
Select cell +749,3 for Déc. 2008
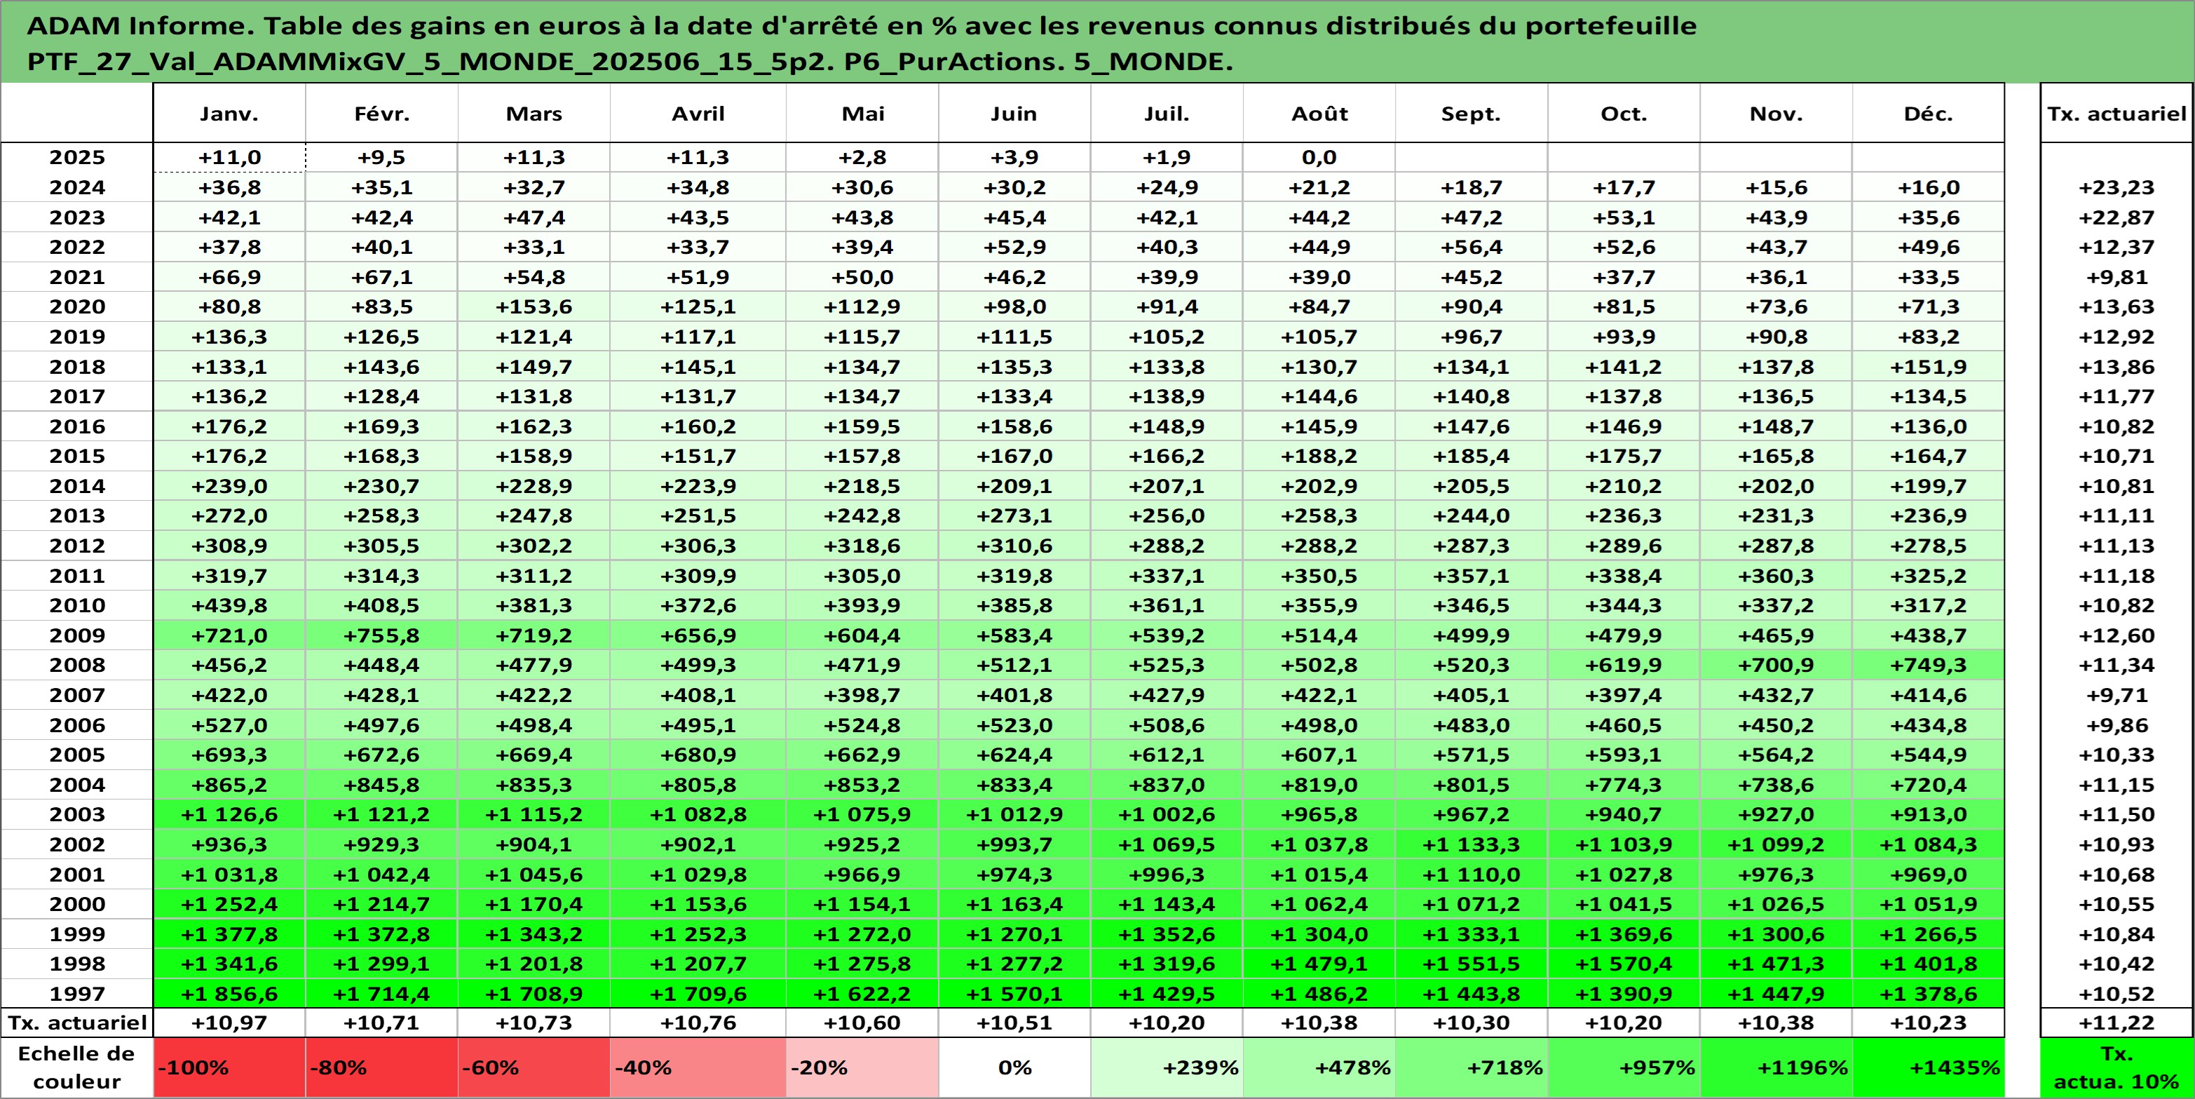pos(1929,665)
